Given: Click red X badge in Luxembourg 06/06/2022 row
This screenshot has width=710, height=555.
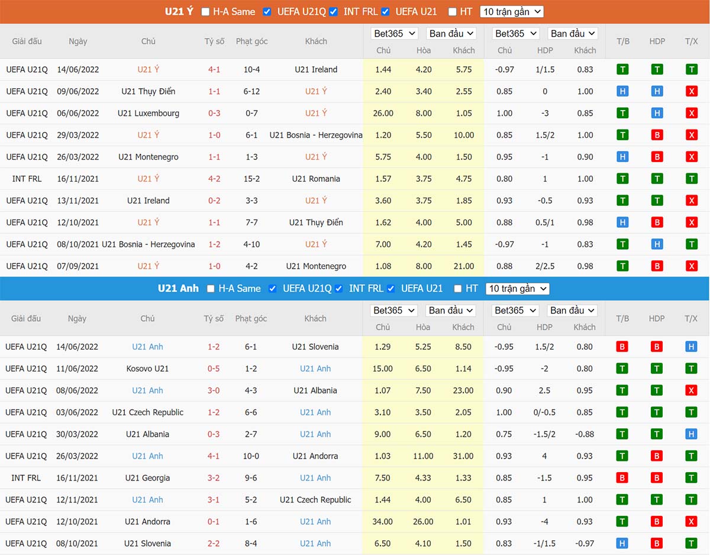Looking at the screenshot, I should click(691, 113).
